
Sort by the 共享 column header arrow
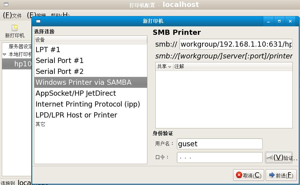(x=170, y=67)
